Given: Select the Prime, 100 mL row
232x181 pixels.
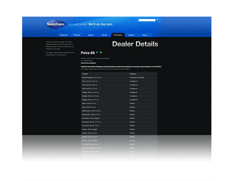Looking at the screenshot, I should click(x=119, y=81).
